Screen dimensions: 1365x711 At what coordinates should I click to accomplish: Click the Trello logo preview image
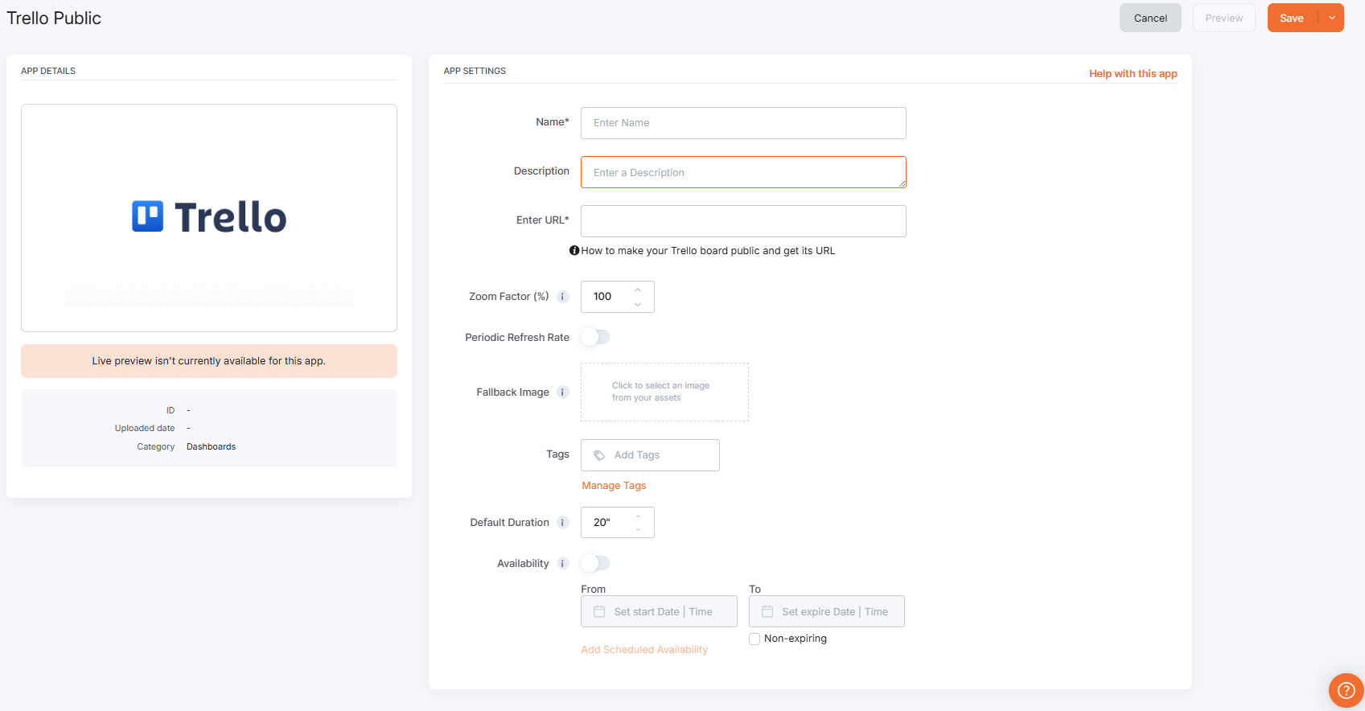(x=209, y=217)
